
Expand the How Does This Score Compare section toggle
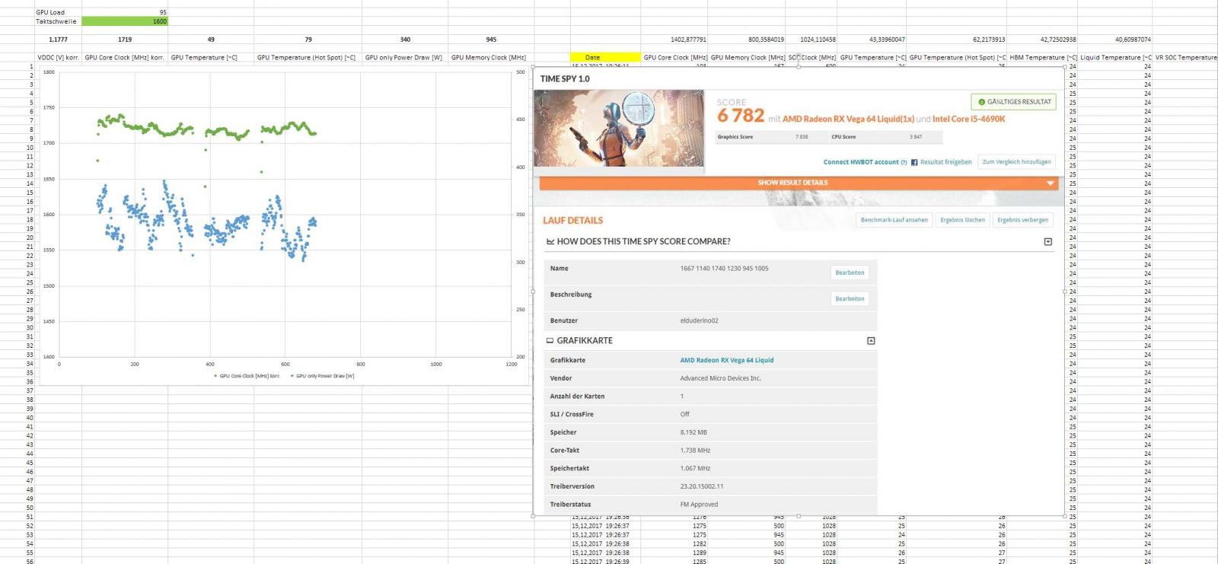pyautogui.click(x=1047, y=241)
